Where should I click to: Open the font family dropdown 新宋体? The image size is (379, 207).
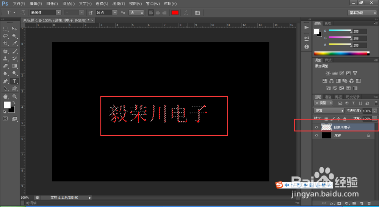(x=58, y=13)
